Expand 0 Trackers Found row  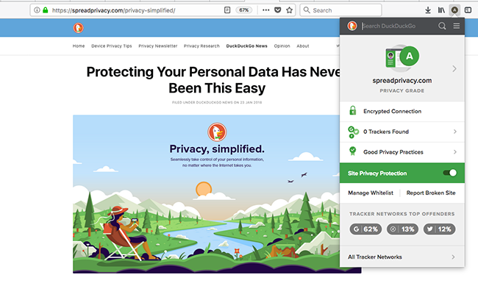[402, 132]
